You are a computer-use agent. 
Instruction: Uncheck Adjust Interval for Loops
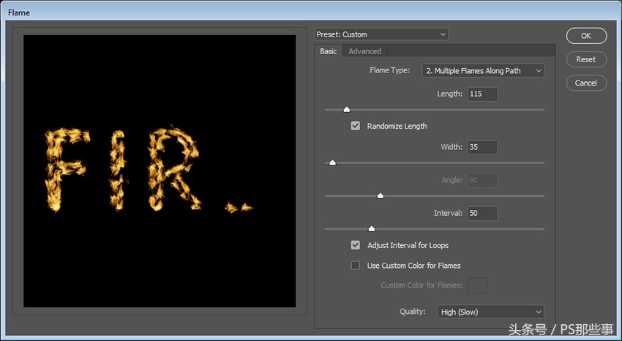(x=356, y=245)
